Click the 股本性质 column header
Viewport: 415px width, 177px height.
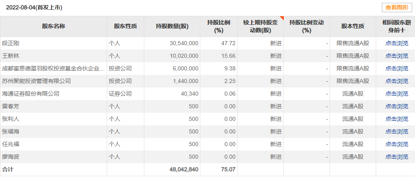coord(352,26)
